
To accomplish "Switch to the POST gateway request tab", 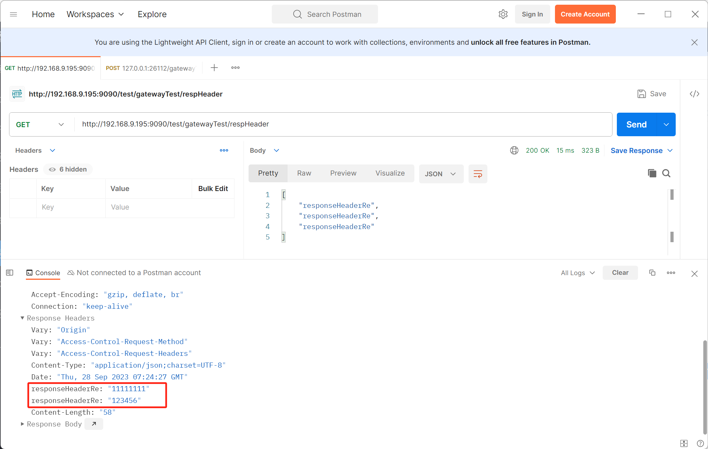I will coord(151,68).
